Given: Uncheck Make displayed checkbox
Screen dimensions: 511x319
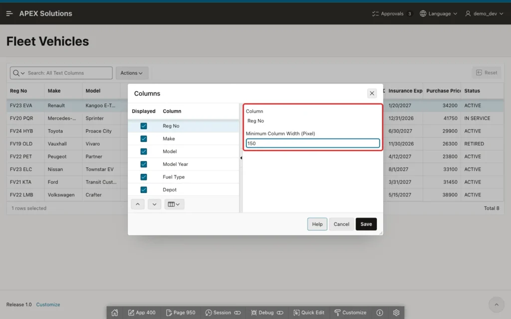Looking at the screenshot, I should coord(143,139).
